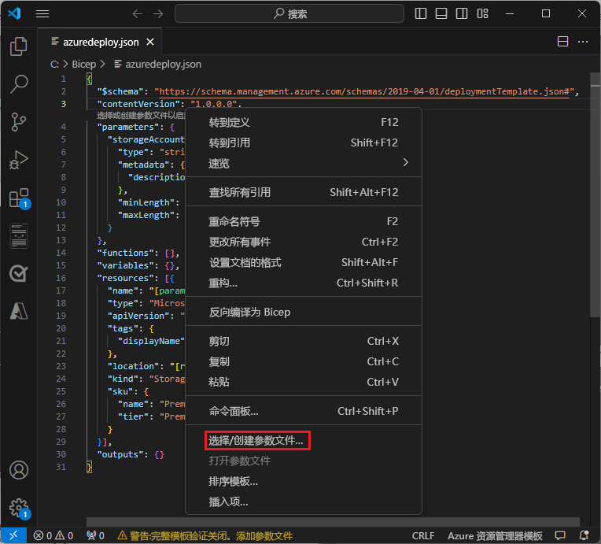
Task: Open the Search view in activity bar
Action: coord(18,84)
